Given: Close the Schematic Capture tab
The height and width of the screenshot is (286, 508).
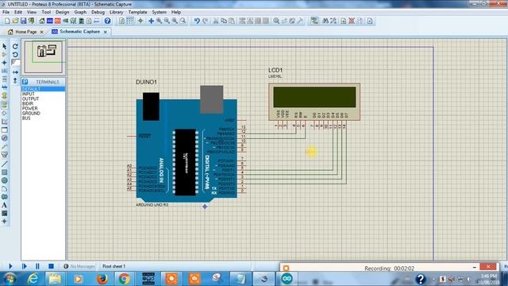Looking at the screenshot, I should (x=106, y=32).
